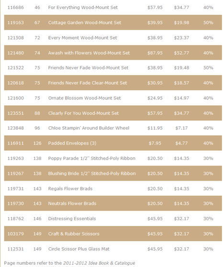The image size is (223, 267).
Task: Click item number 116686
Action: 15,8
